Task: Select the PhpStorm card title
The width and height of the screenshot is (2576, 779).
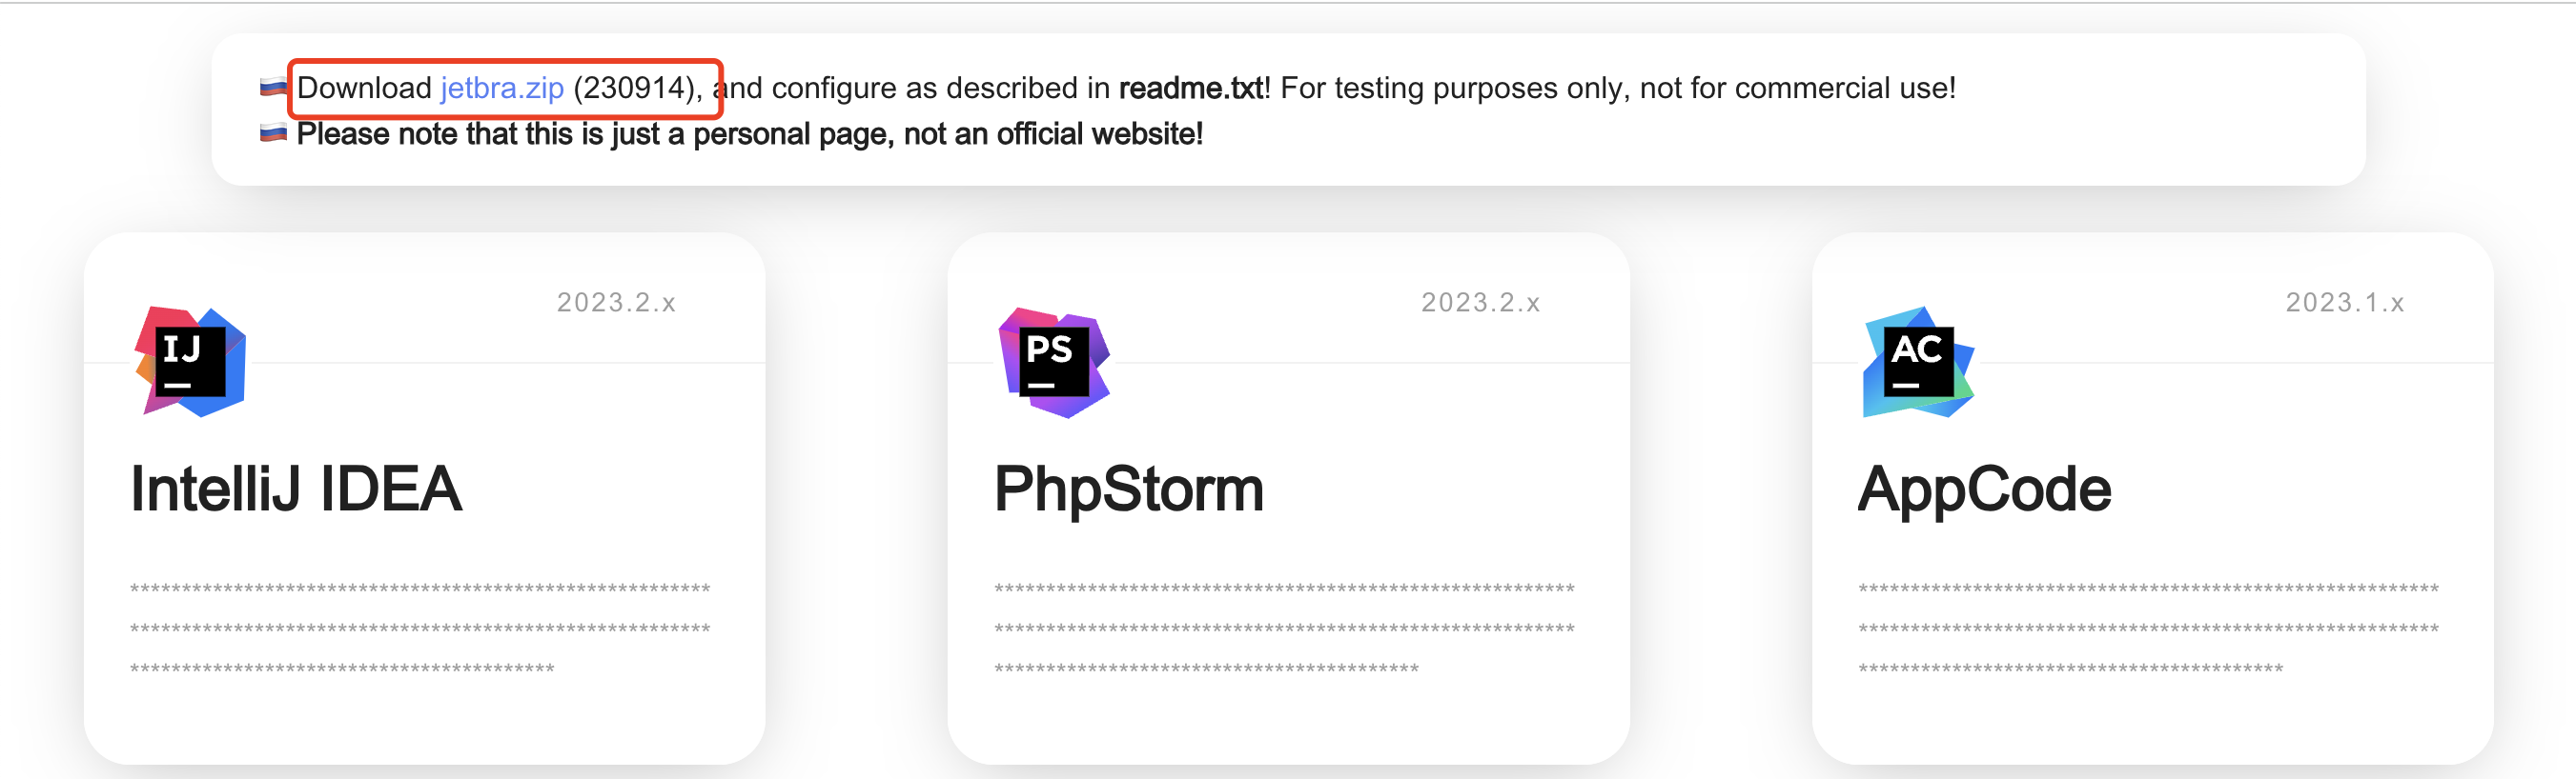Action: (x=1129, y=489)
